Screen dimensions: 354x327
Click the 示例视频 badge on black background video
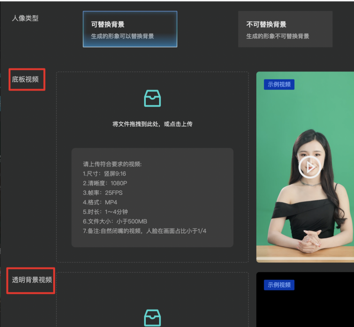279,285
